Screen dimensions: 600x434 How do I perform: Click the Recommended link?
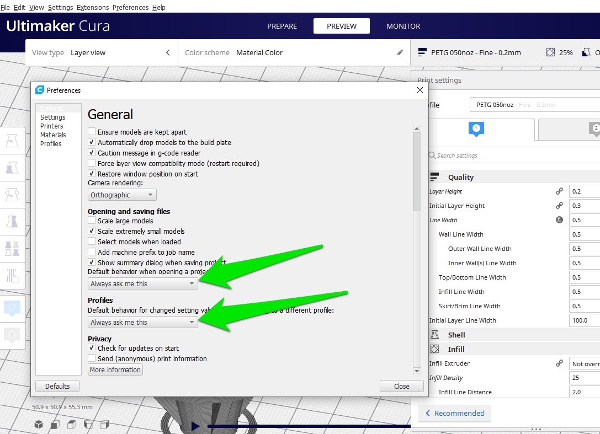coord(454,414)
